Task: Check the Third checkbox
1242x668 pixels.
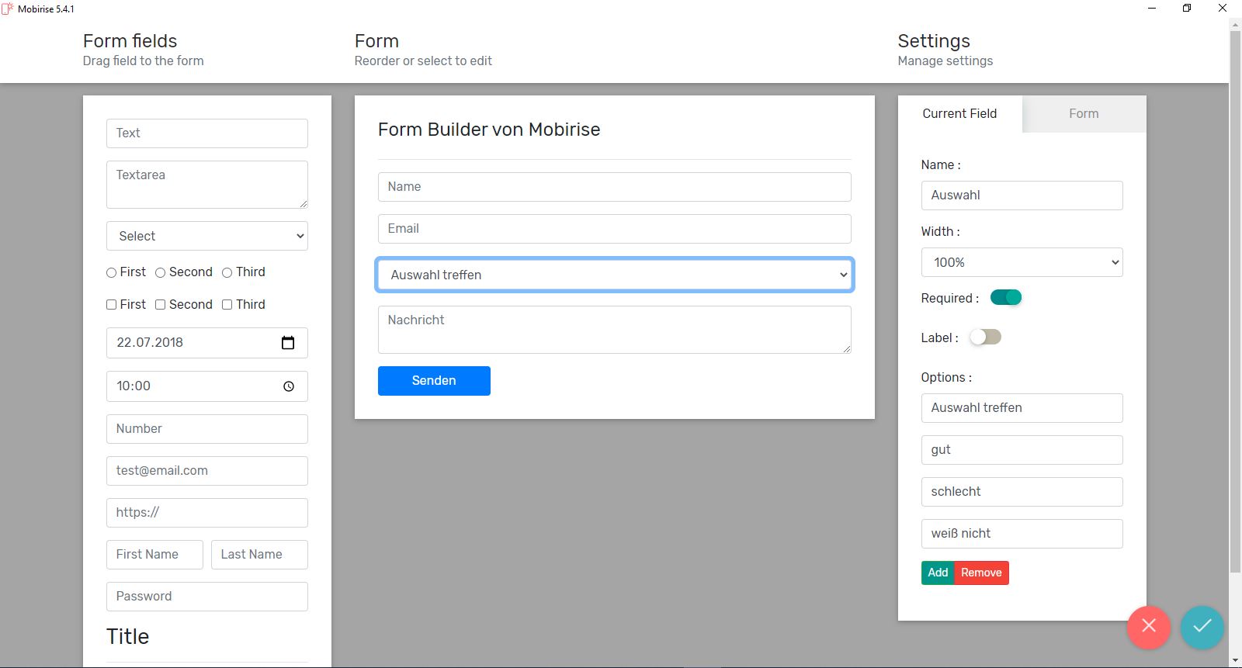Action: point(227,305)
